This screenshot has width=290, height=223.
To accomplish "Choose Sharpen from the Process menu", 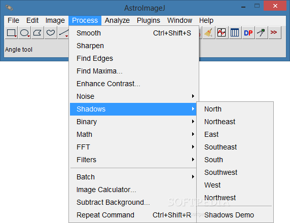I will [x=133, y=46].
